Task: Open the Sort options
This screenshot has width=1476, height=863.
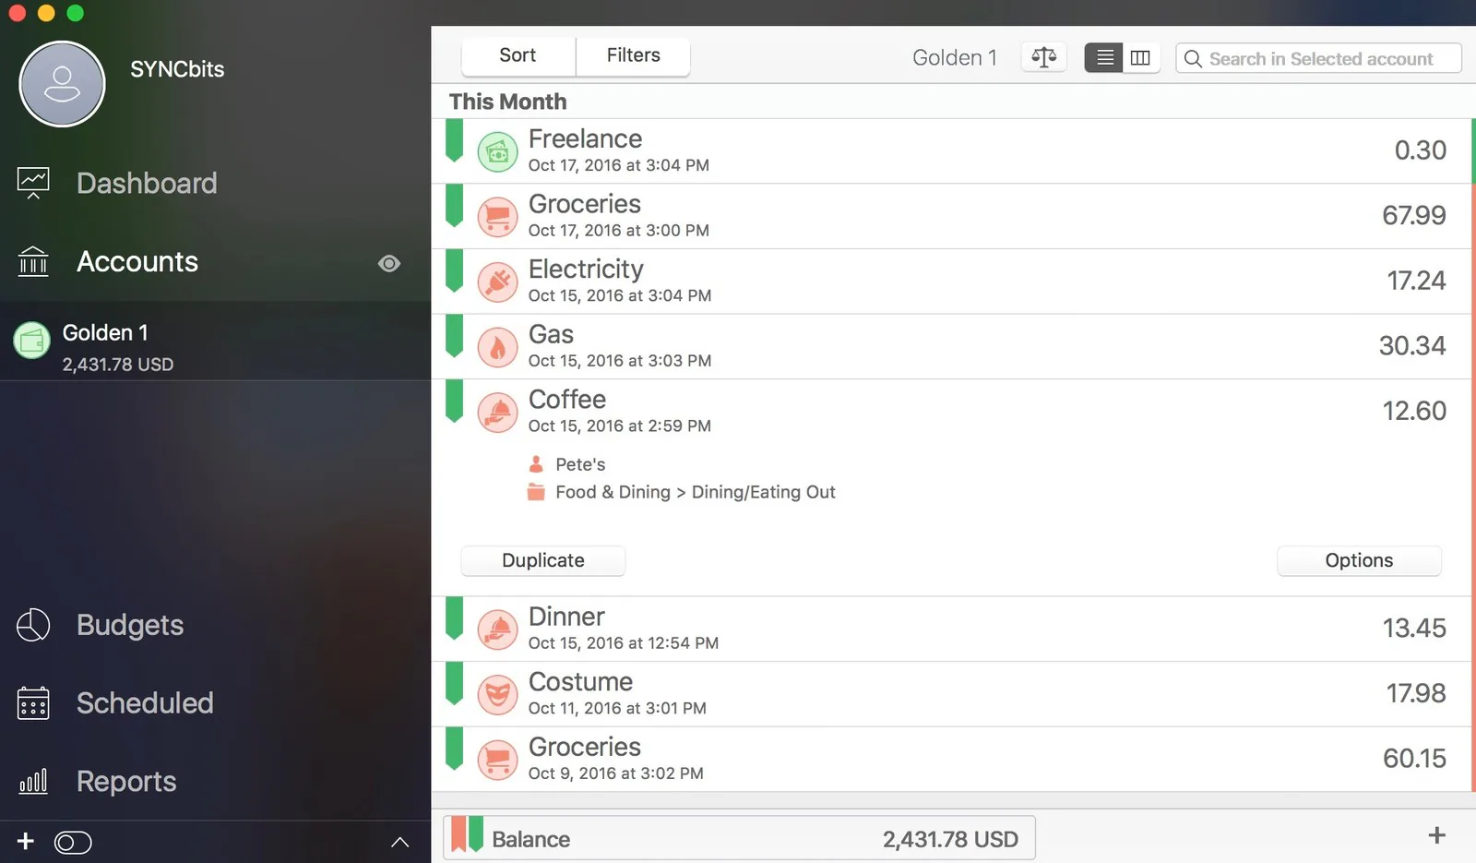Action: (518, 55)
